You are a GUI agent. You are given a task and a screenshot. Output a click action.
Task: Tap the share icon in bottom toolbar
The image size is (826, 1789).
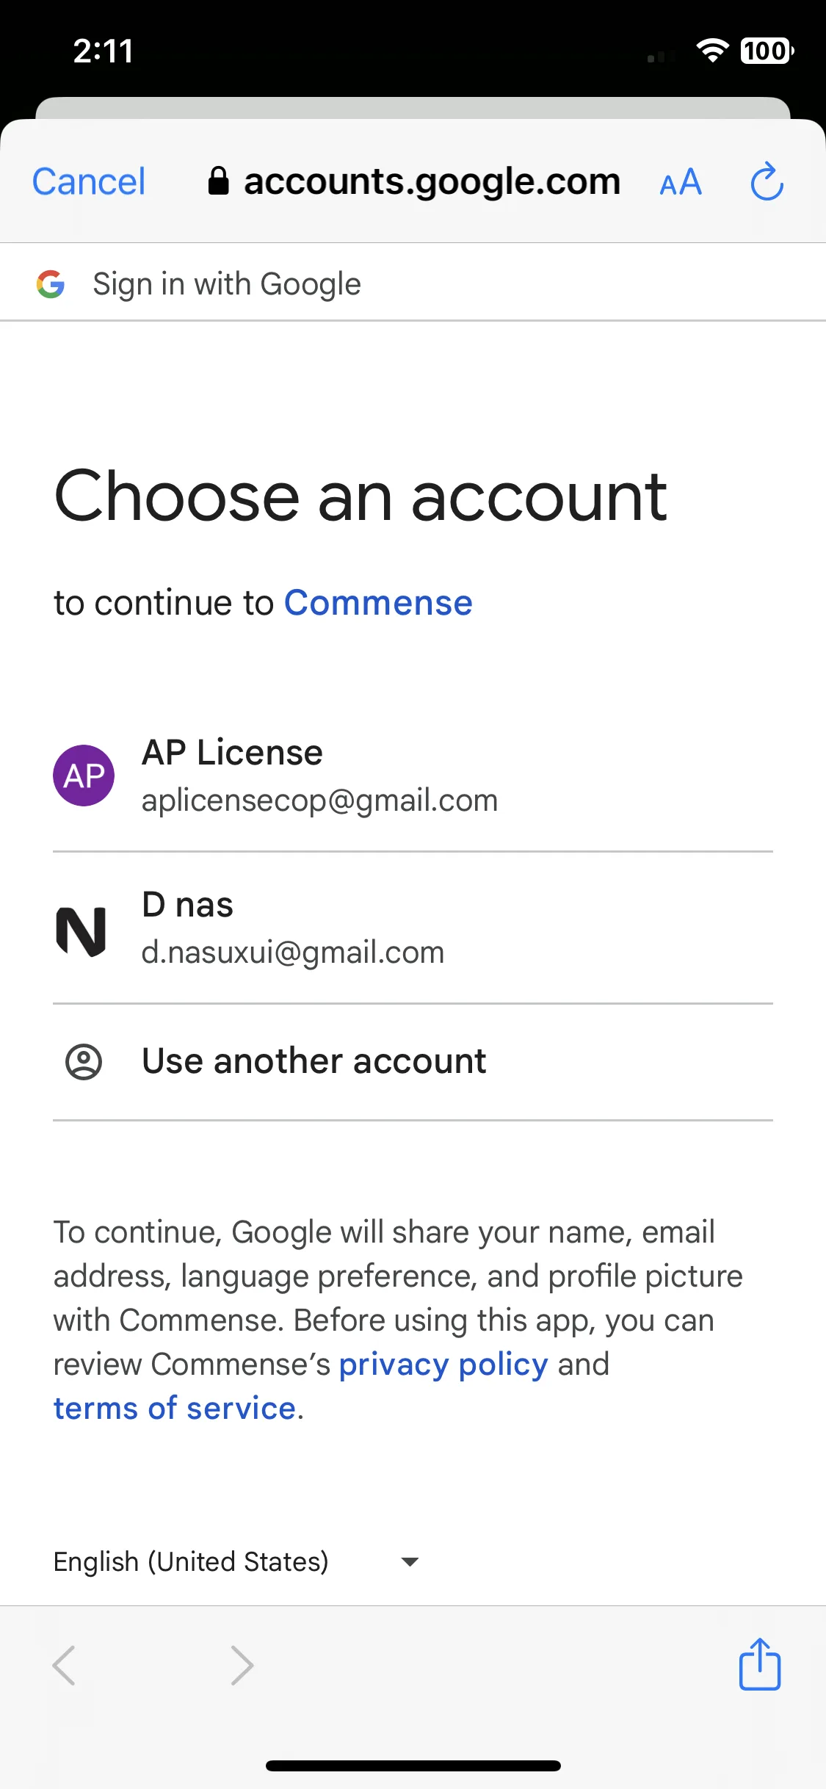(760, 1664)
